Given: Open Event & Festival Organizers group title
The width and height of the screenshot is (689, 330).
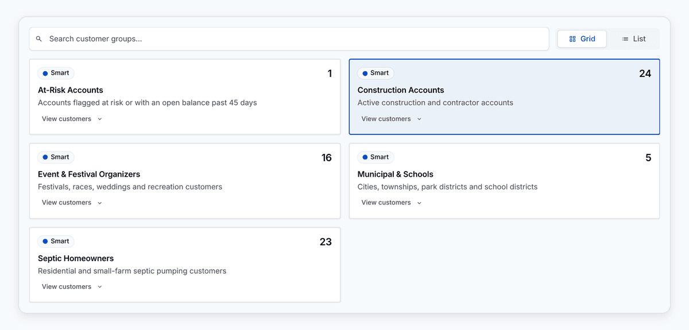Looking at the screenshot, I should (x=89, y=174).
